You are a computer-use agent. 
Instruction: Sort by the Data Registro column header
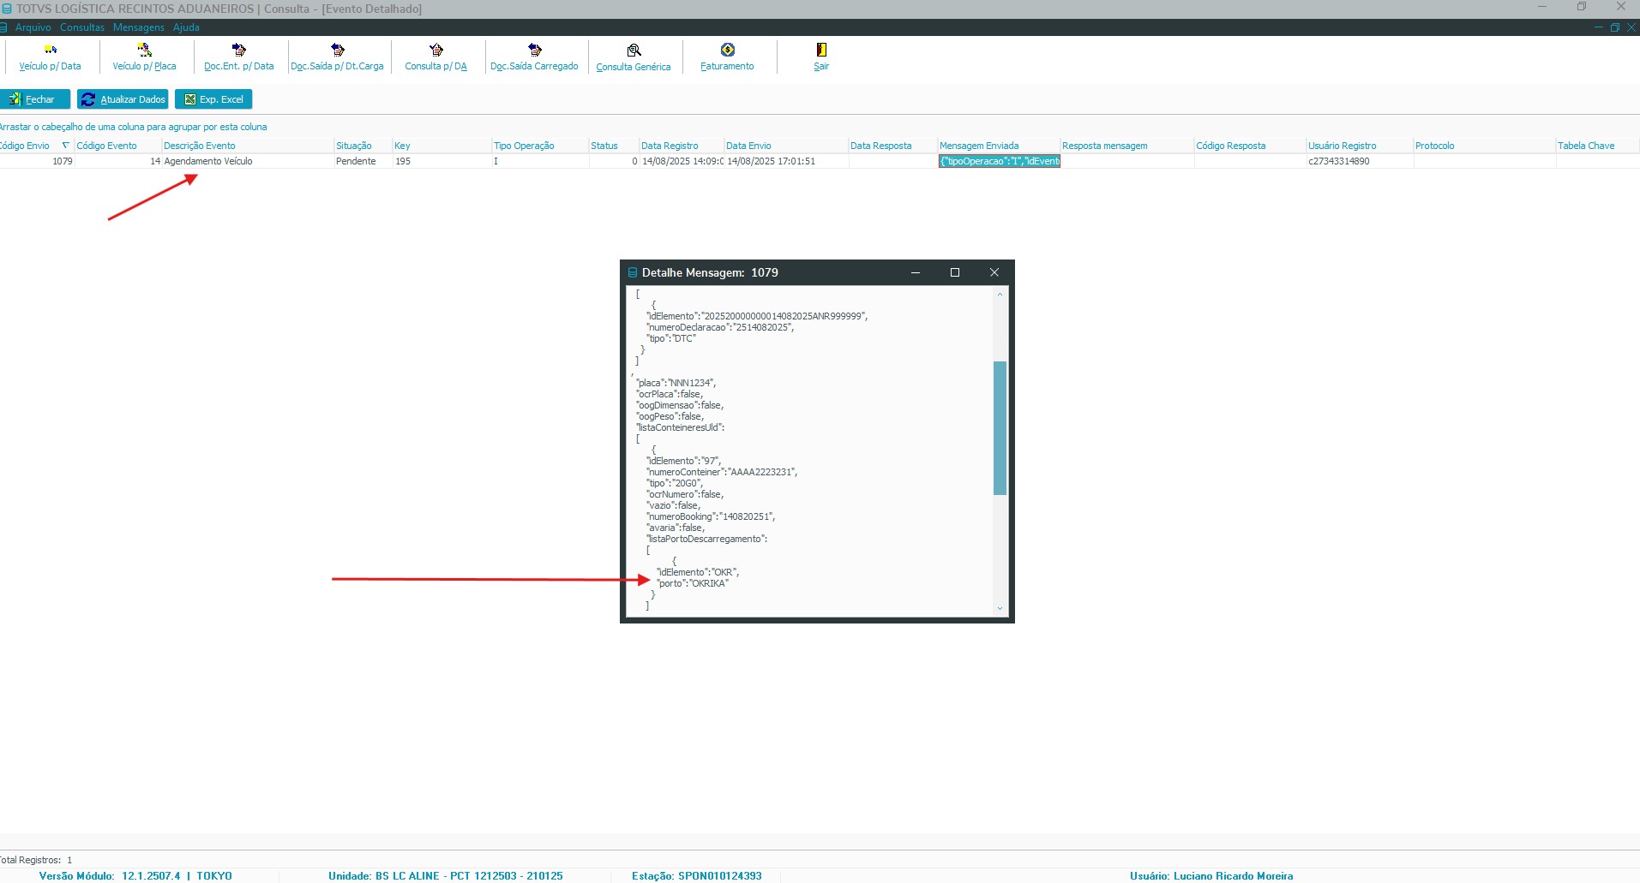tap(682, 146)
